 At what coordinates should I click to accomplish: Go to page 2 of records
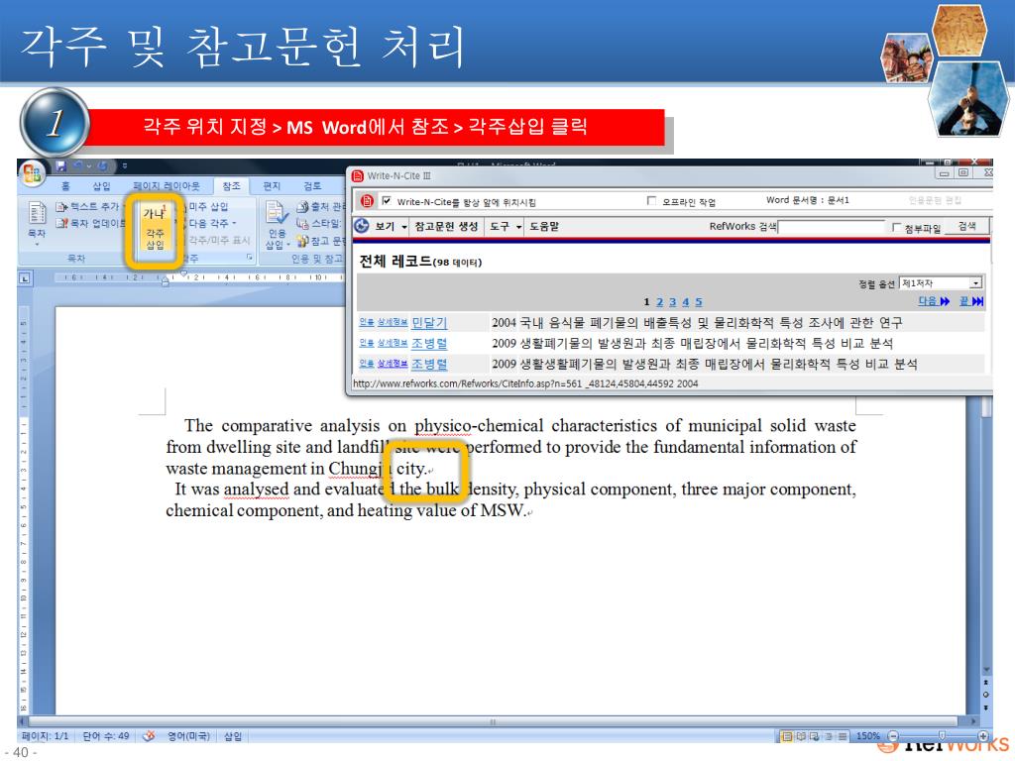pos(659,302)
